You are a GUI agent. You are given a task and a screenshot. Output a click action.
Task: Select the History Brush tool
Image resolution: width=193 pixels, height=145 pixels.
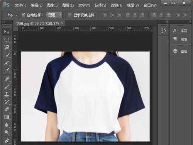point(7,102)
